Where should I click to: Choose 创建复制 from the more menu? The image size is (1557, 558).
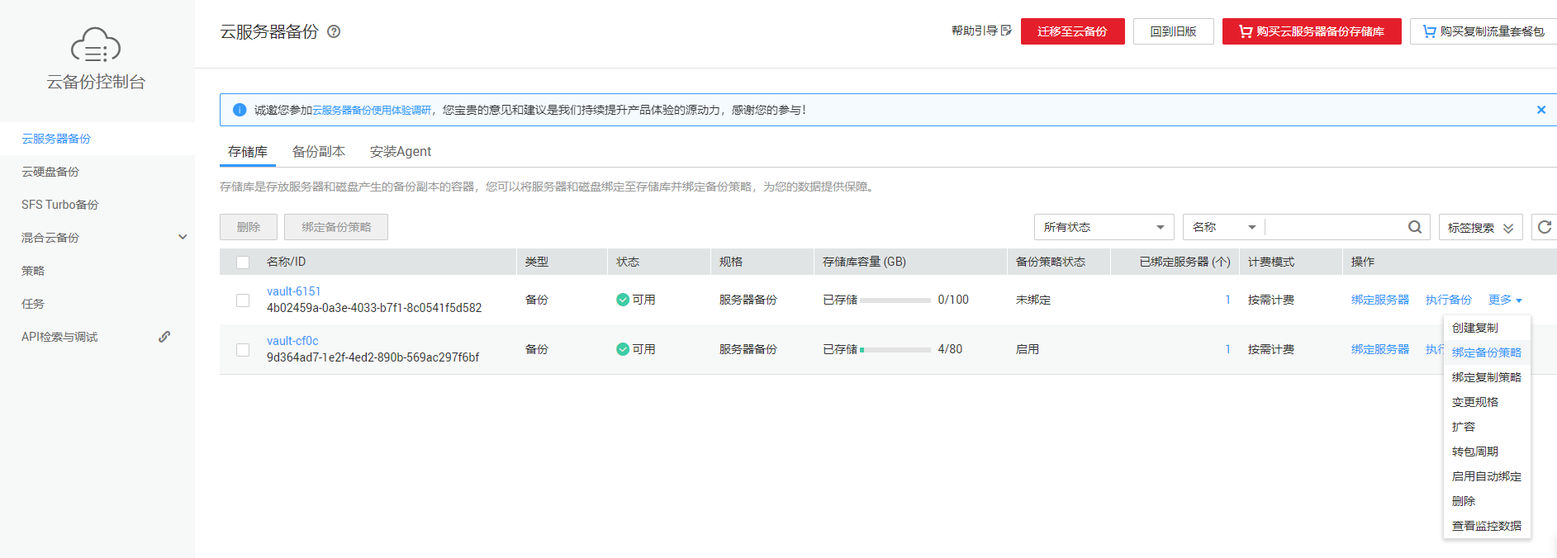click(x=1487, y=328)
